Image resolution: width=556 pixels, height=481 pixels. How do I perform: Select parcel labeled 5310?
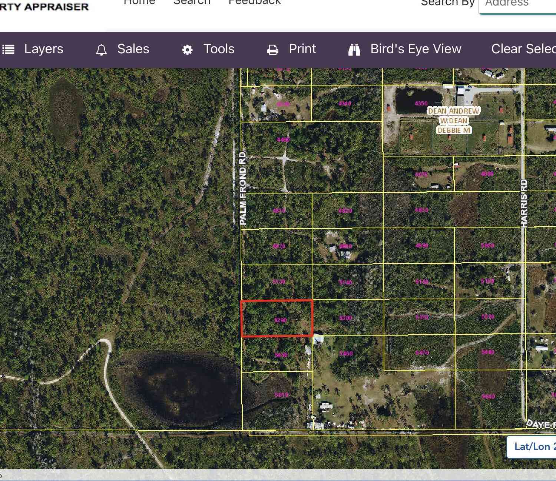(x=422, y=317)
